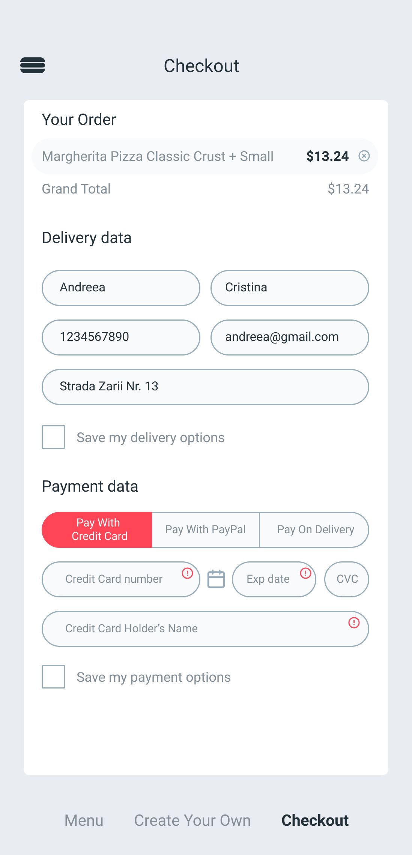The width and height of the screenshot is (412, 855).
Task: Go to the Menu tab
Action: 84,820
